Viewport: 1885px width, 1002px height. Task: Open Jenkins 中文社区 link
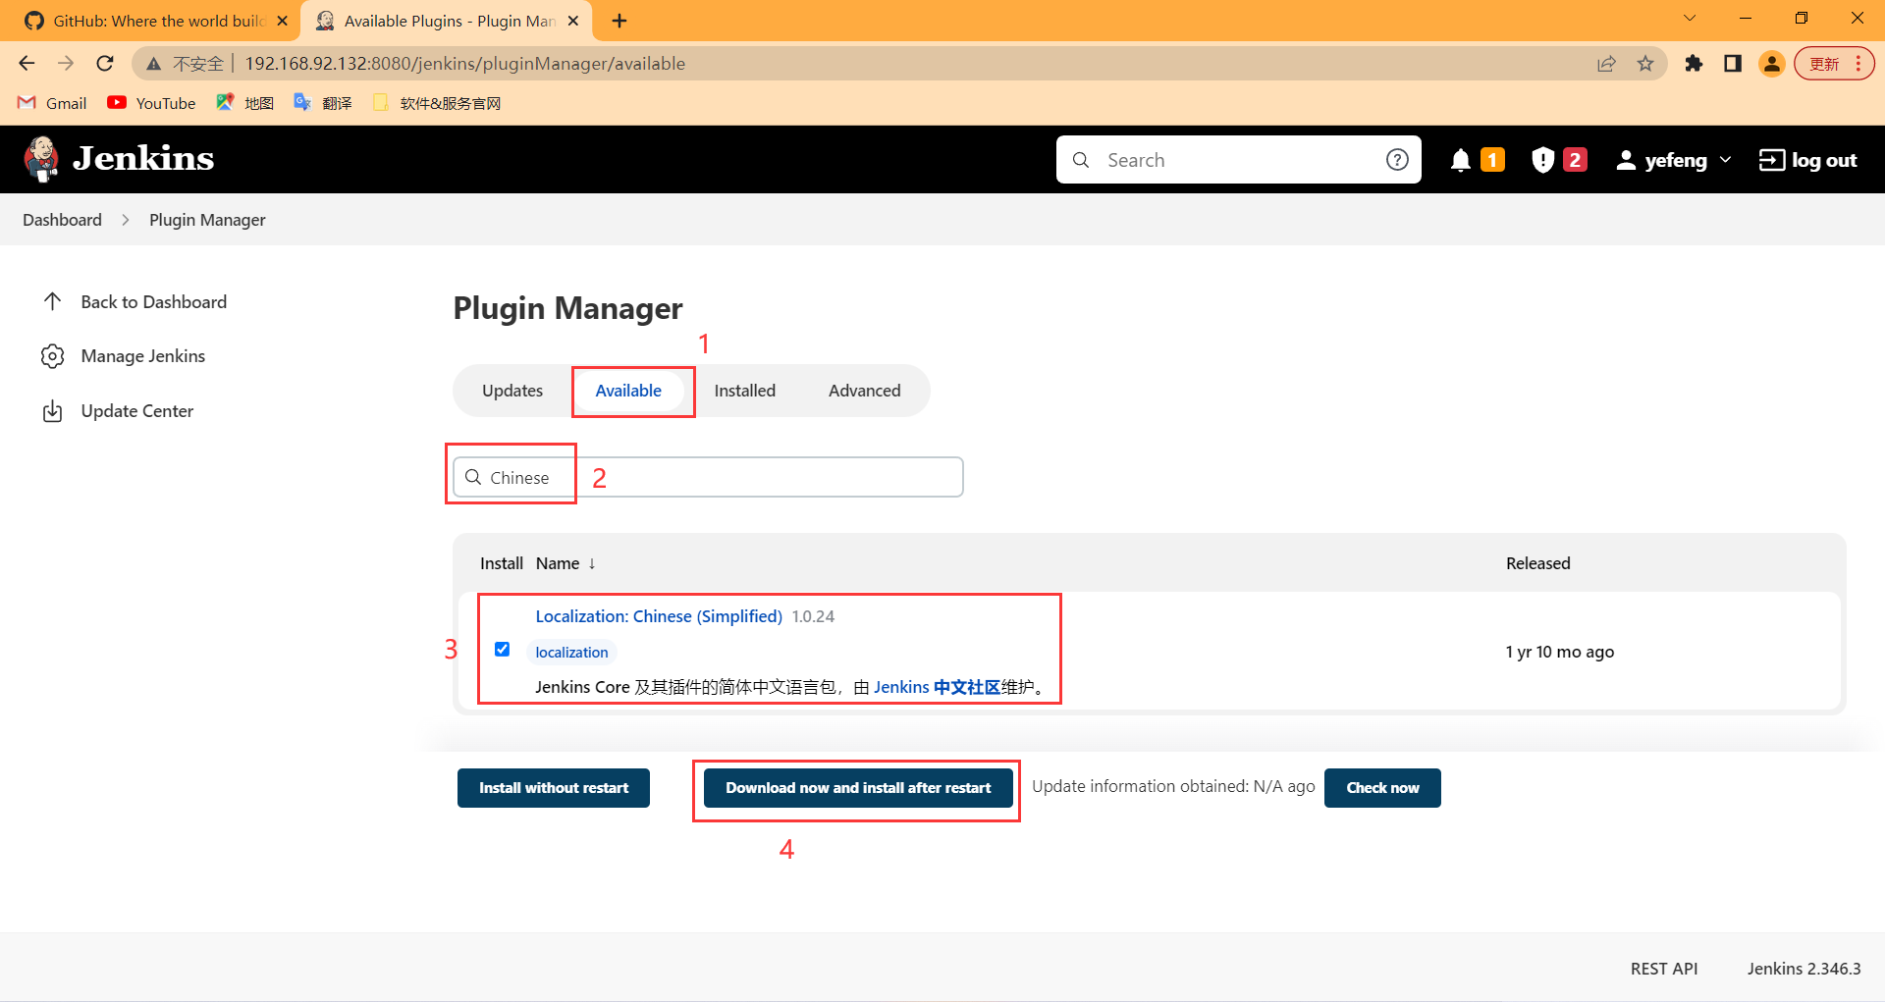[937, 687]
